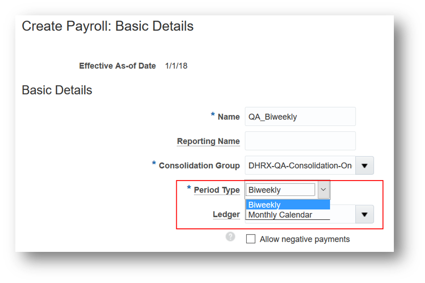Click the Effective As-of Date value 1/1/18
Image resolution: width=425 pixels, height=283 pixels.
click(x=176, y=66)
